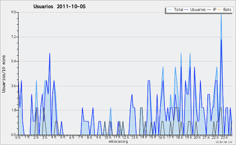Click the '7 h' x-axis label
236x145 pixels.
click(80, 137)
